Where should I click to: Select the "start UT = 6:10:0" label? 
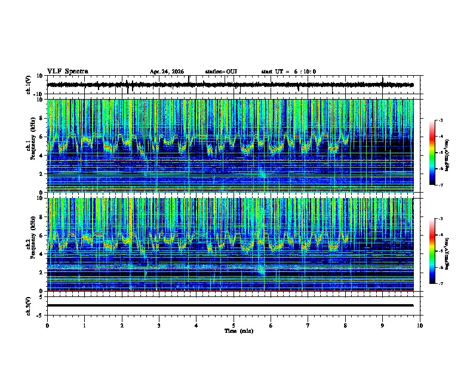[x=288, y=72]
